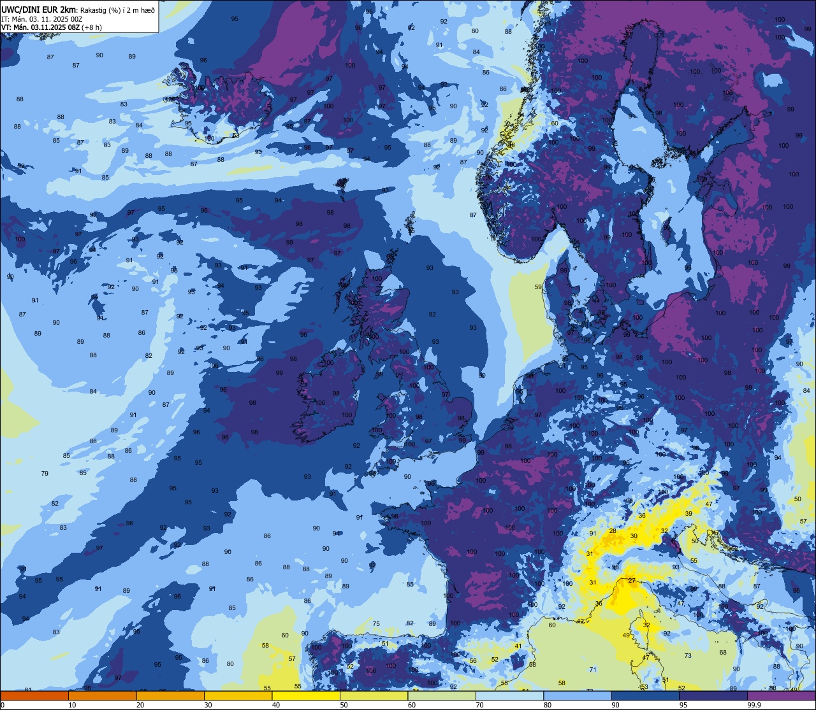Screen dimensions: 816x710
Task: Click the humidity value '68' over southern Italy
Action: 723,652
